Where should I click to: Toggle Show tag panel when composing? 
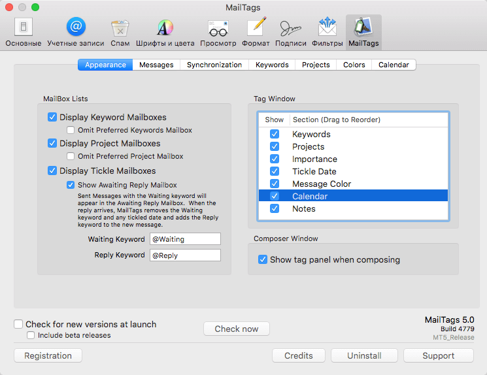point(263,259)
